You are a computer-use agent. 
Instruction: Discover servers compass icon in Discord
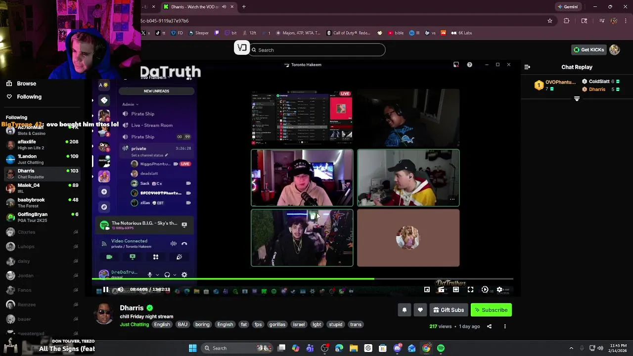click(x=104, y=207)
